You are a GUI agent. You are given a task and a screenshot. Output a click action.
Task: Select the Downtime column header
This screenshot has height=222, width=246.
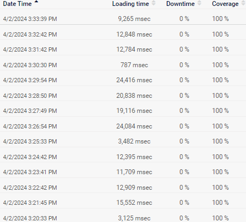click(x=180, y=4)
